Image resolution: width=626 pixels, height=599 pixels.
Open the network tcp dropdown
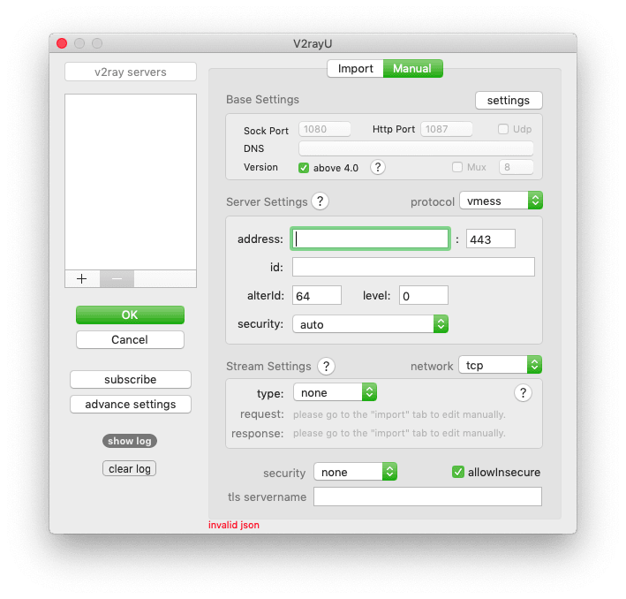(x=501, y=365)
